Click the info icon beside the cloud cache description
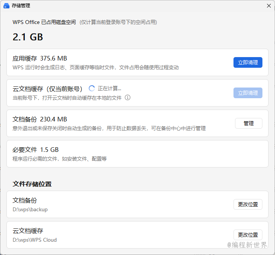 coord(128,97)
